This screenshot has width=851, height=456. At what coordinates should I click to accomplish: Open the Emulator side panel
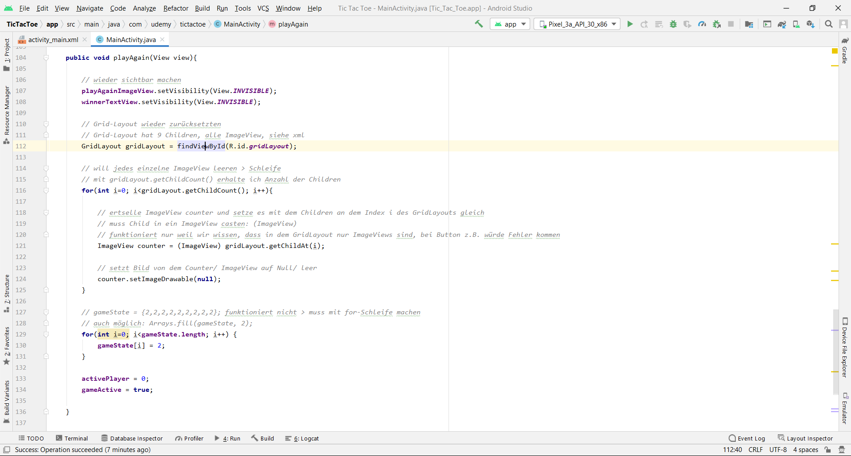pos(845,408)
